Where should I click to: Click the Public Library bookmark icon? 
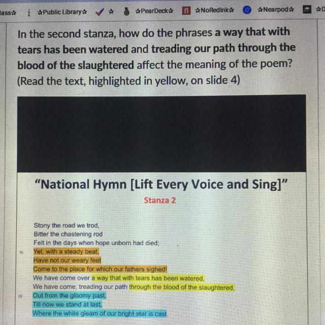(29, 13)
